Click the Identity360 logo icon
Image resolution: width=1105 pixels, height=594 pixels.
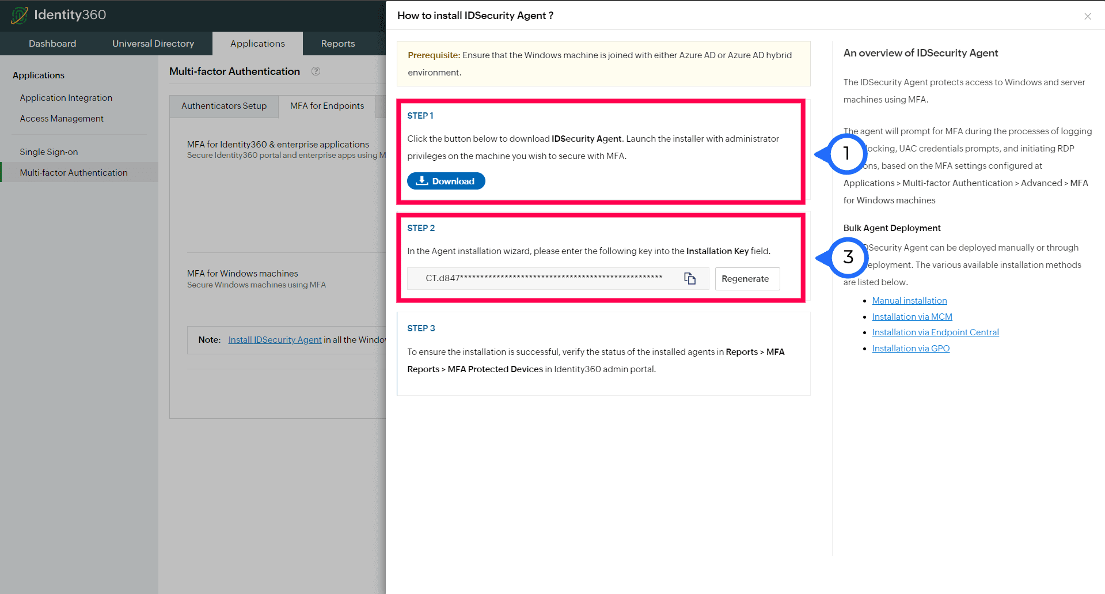19,15
